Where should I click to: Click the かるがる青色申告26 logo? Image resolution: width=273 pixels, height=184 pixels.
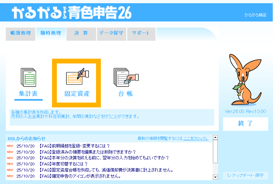click(x=72, y=13)
